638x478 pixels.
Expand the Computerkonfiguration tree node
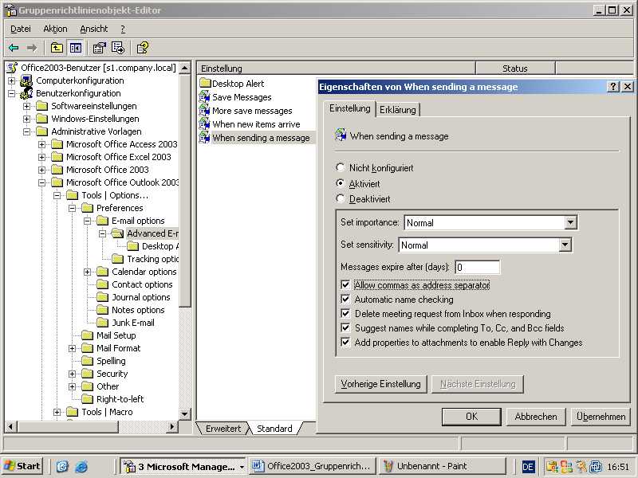[x=11, y=80]
